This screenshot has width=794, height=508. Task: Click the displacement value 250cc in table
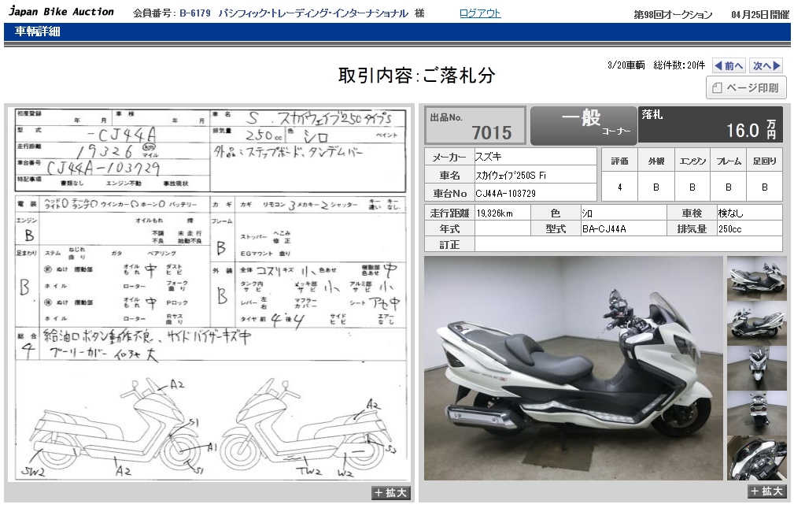[x=729, y=229]
